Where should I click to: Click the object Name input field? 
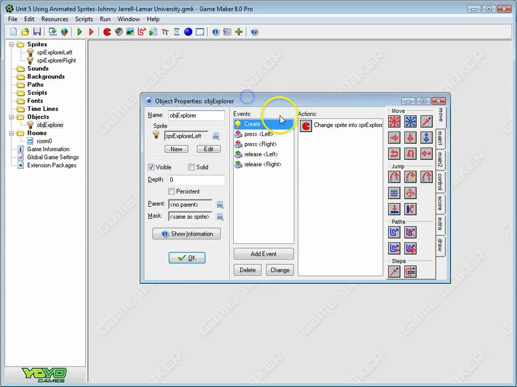click(197, 116)
